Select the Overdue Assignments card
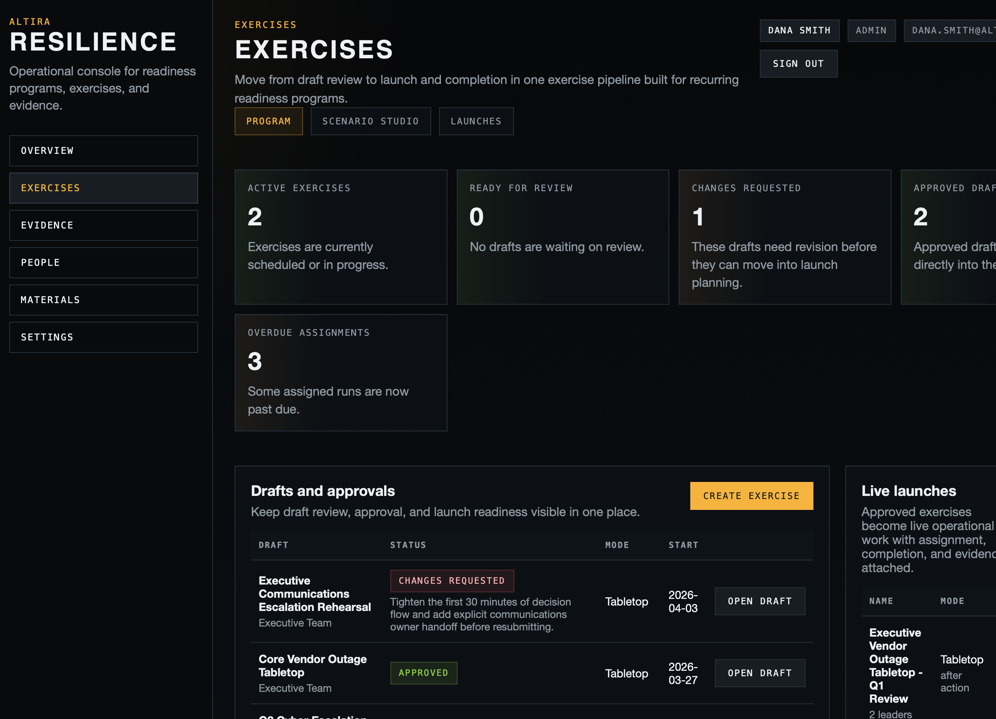 click(341, 372)
